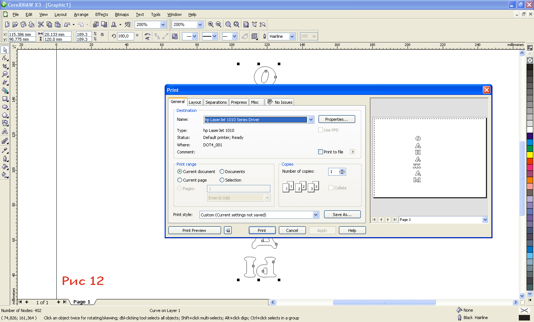Select the Current page radio button
The image size is (534, 322).
(x=179, y=180)
